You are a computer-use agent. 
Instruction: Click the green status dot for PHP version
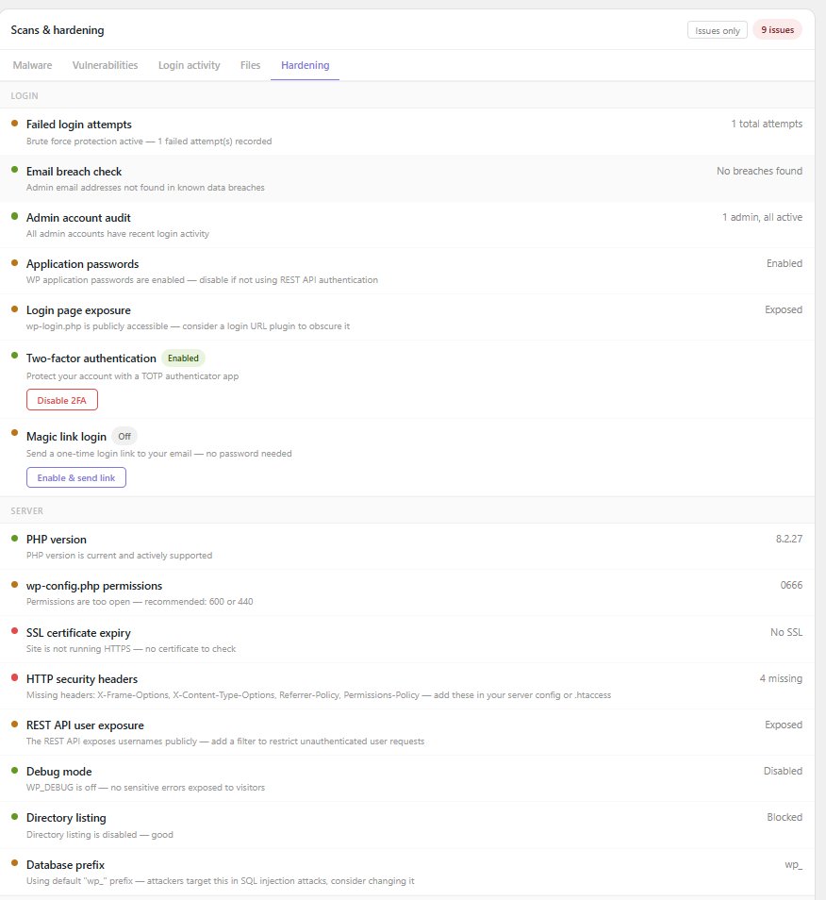click(13, 538)
